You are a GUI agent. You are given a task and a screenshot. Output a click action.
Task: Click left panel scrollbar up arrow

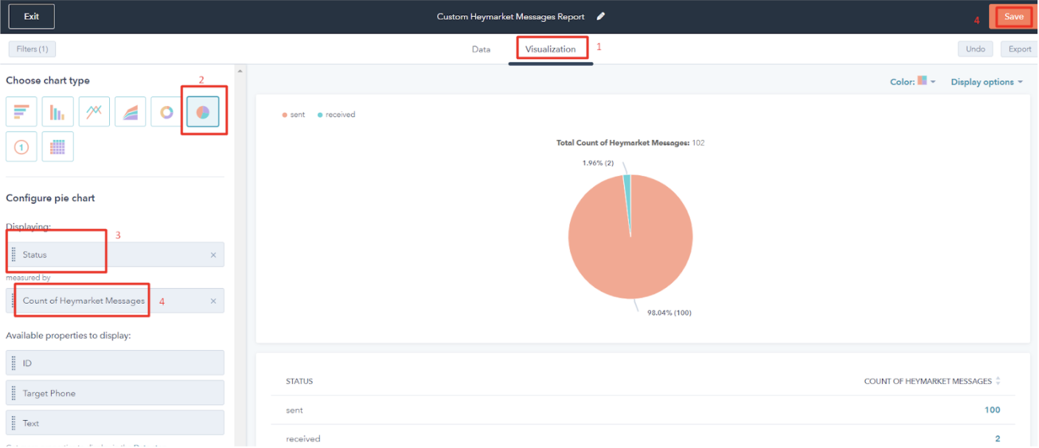pyautogui.click(x=240, y=71)
